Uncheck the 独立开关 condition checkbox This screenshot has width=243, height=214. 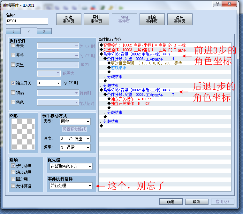pyautogui.click(x=13, y=83)
